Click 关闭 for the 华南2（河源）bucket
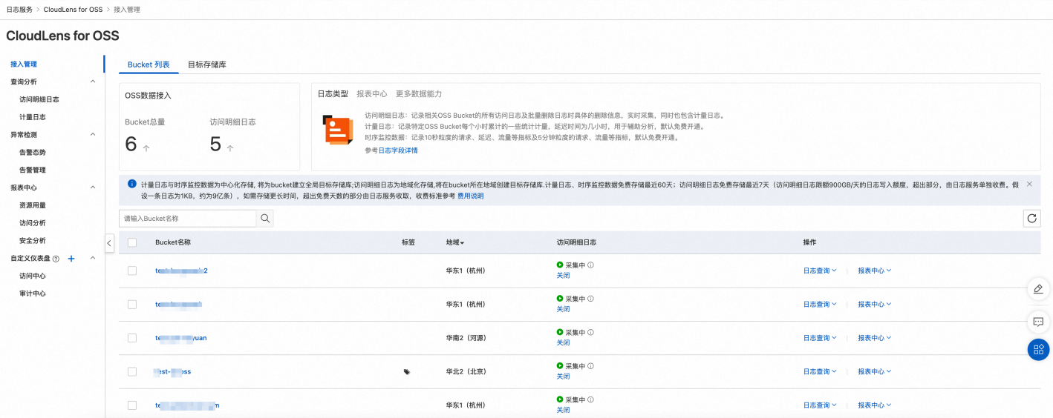 pyautogui.click(x=563, y=343)
